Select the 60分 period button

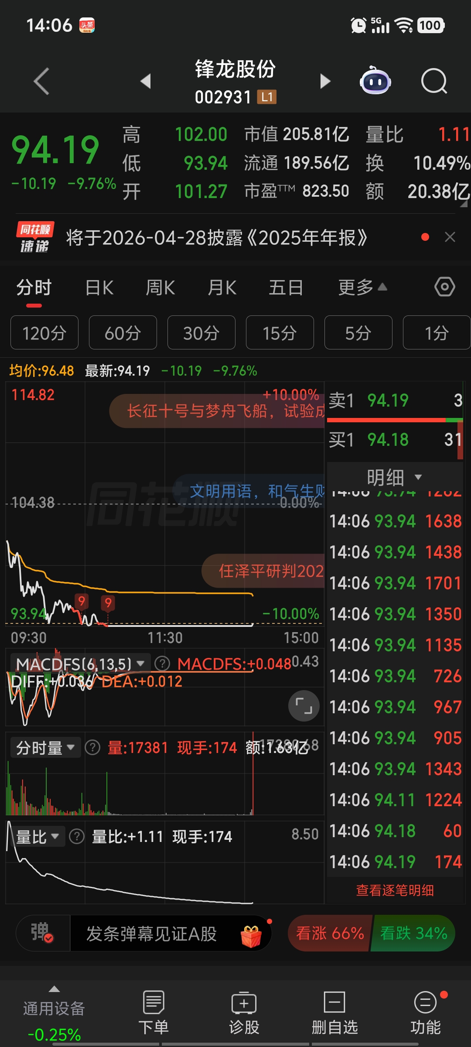[x=123, y=332]
